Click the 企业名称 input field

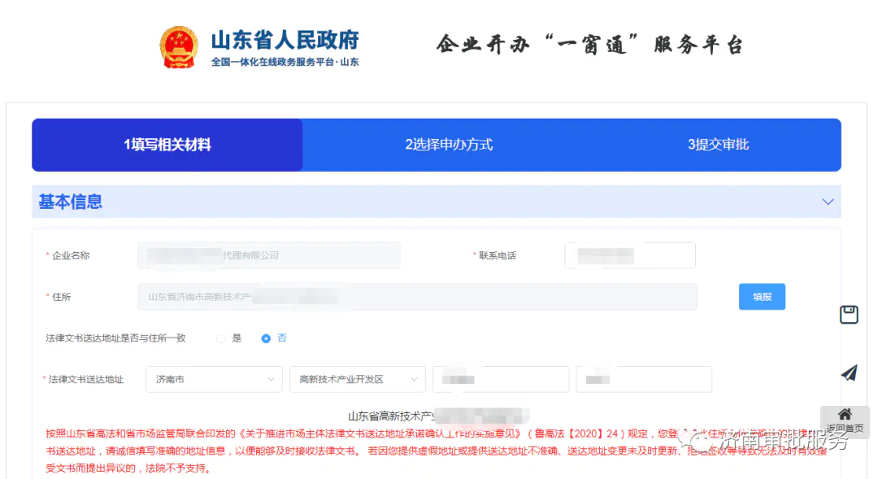268,255
